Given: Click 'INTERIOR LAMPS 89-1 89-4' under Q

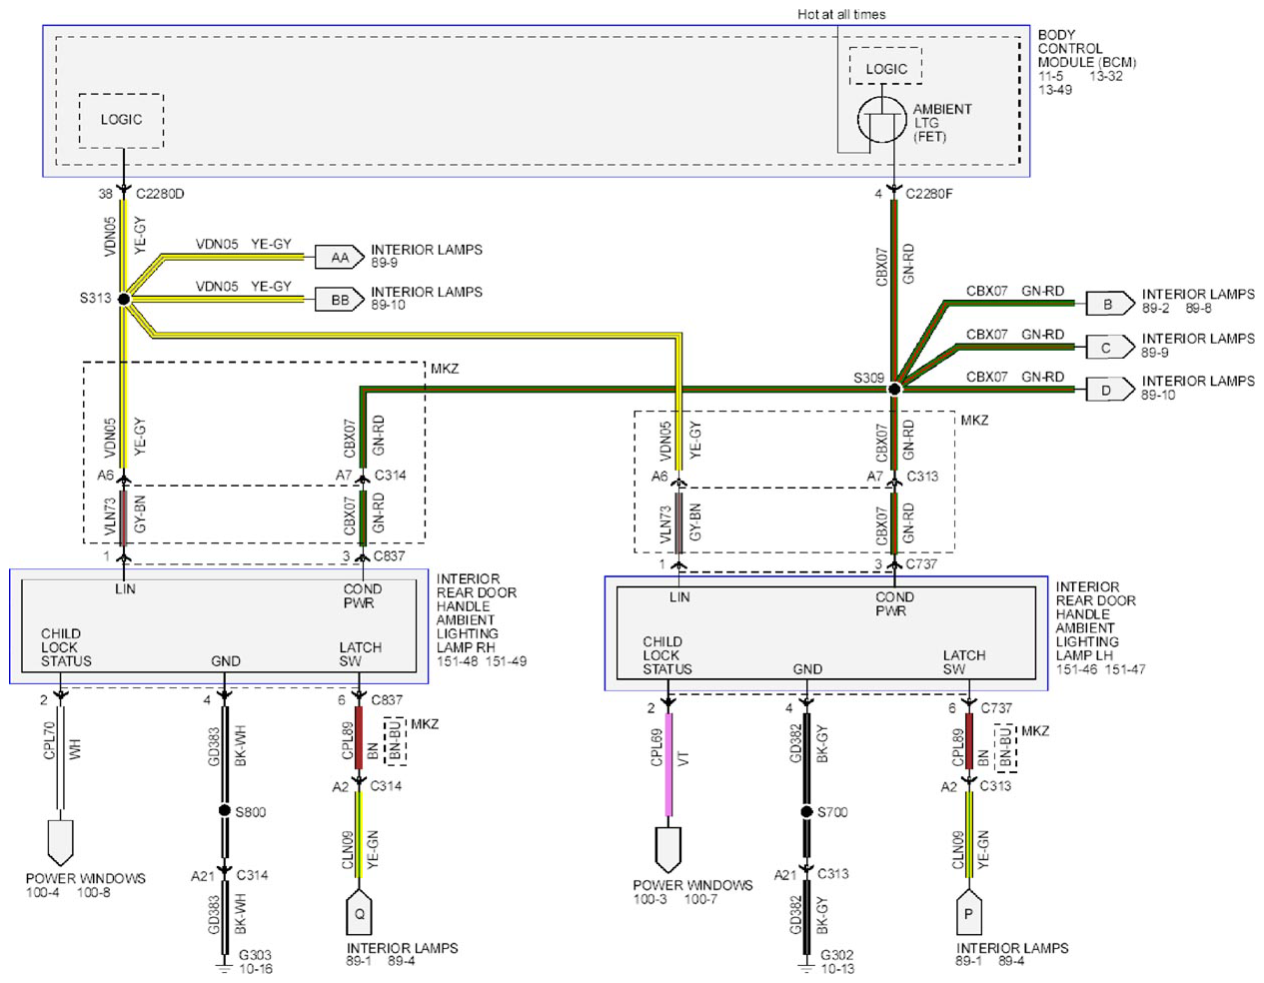Looking at the screenshot, I should [x=402, y=954].
